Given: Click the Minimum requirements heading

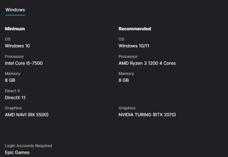Looking at the screenshot, I should point(15,29).
